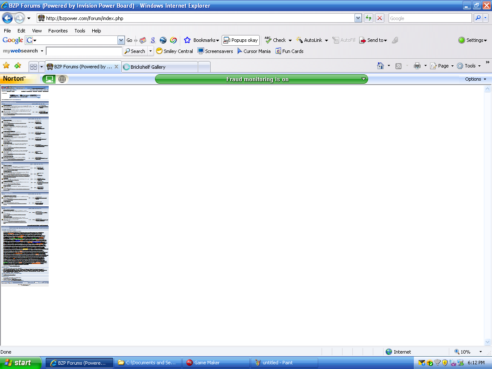Click the scrollbar down arrow

click(x=487, y=342)
